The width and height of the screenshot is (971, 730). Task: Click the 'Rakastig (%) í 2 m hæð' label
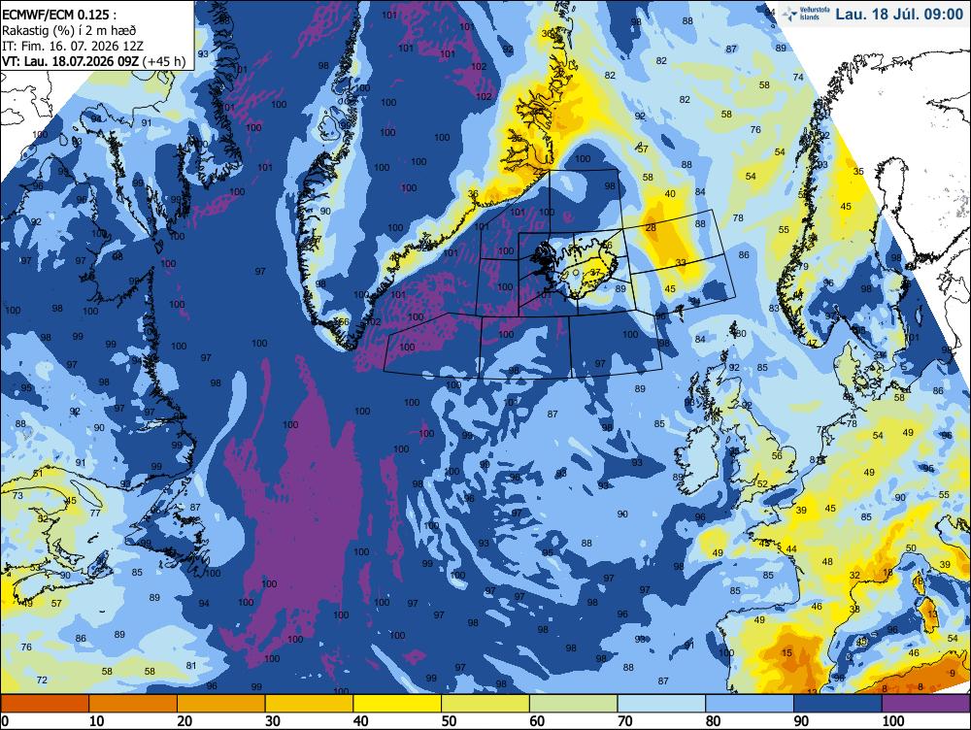pos(69,30)
